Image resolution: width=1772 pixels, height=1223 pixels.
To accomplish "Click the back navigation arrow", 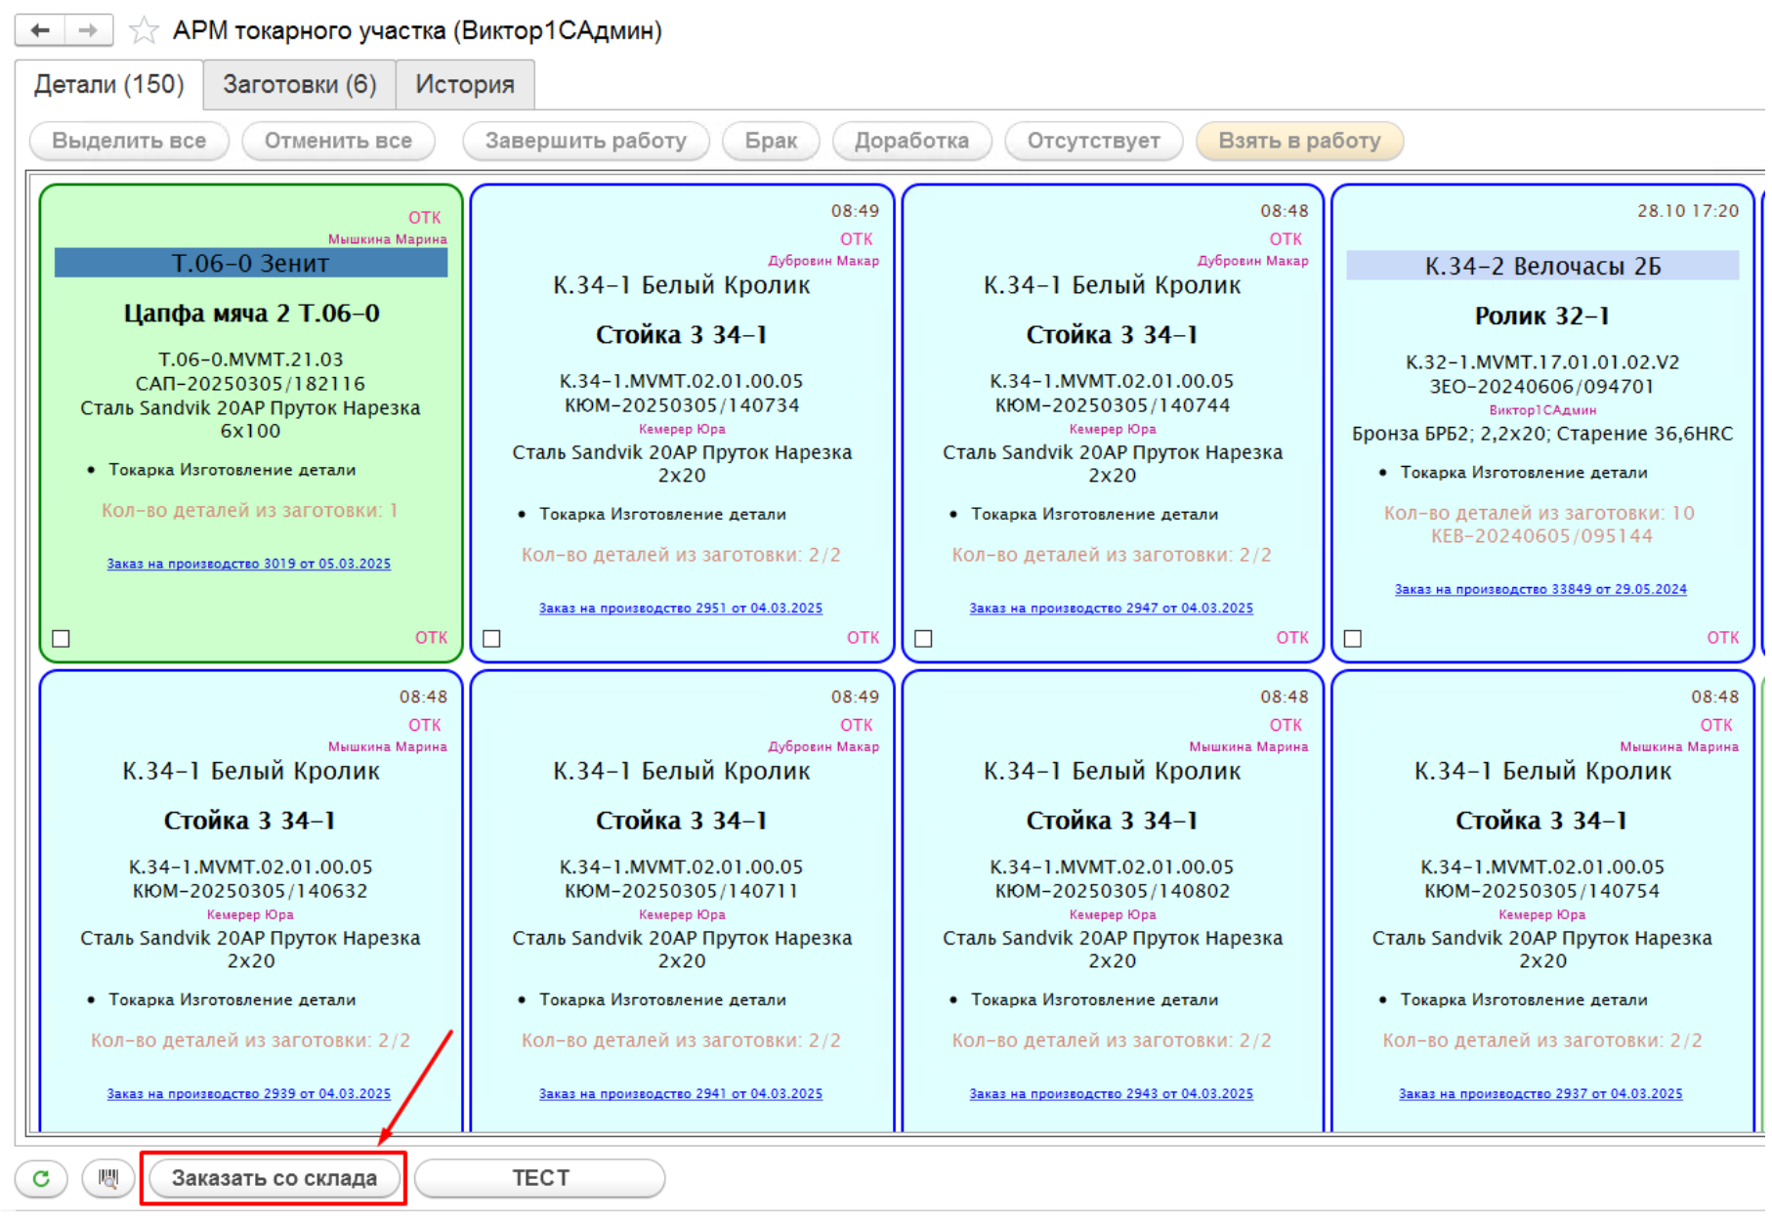I will tap(40, 30).
